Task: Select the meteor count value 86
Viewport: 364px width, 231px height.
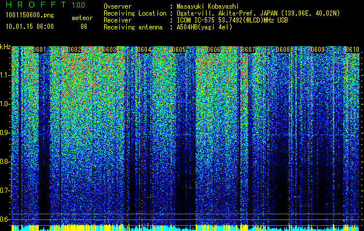Action: [84, 27]
